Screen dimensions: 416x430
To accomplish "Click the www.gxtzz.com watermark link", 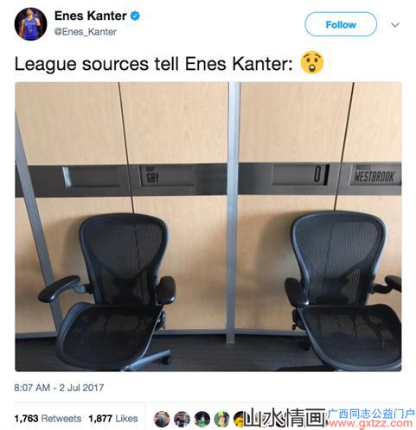I will point(371,423).
